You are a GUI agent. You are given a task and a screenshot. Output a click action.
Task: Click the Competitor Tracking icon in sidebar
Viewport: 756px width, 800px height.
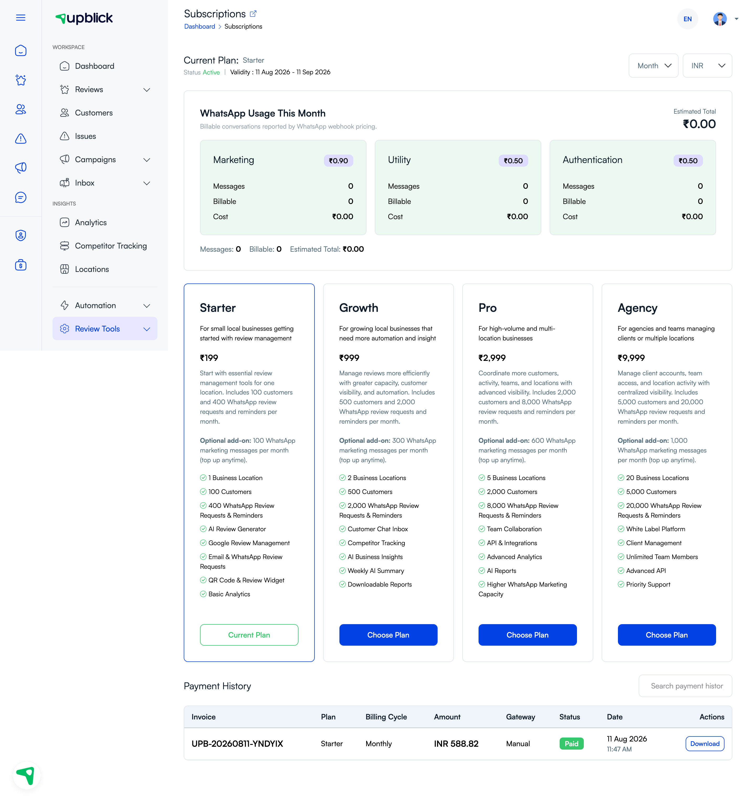pyautogui.click(x=65, y=246)
